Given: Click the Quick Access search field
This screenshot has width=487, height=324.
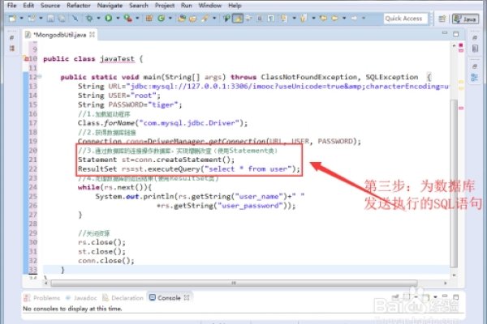Looking at the screenshot, I should [403, 18].
